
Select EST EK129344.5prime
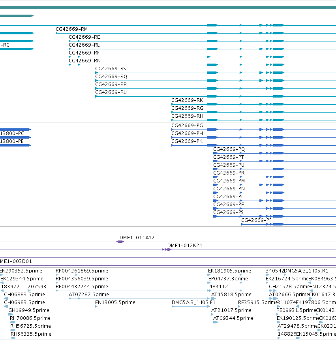pyautogui.click(x=22, y=279)
